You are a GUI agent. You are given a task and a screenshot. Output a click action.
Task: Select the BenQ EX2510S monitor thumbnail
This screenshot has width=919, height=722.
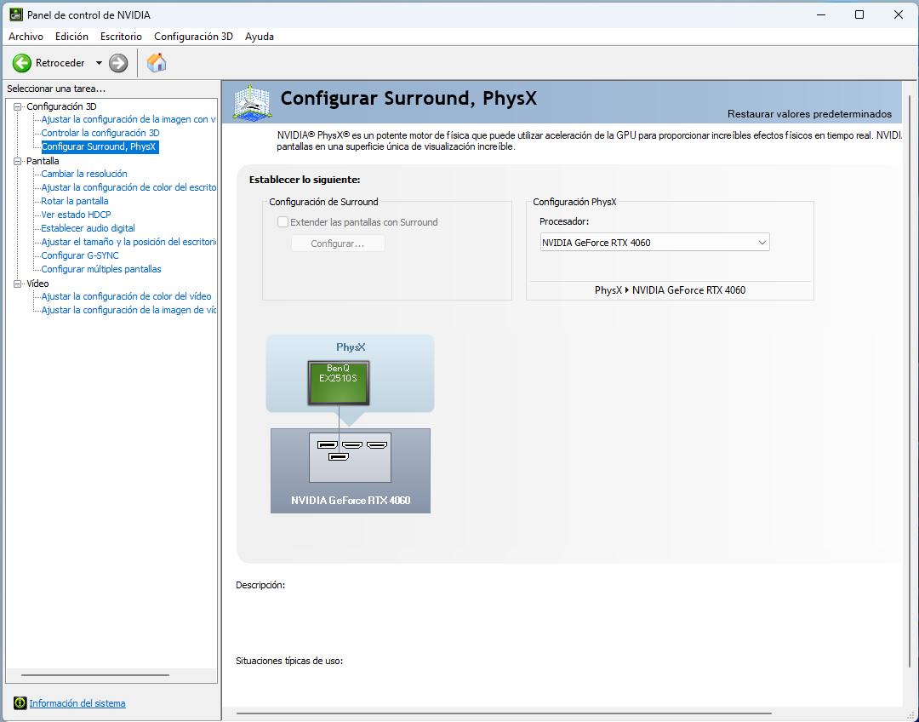(339, 383)
